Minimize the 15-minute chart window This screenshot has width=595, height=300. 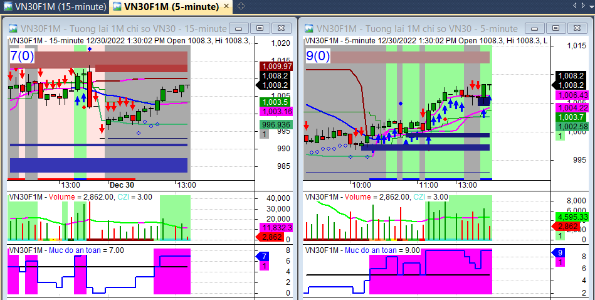239,28
